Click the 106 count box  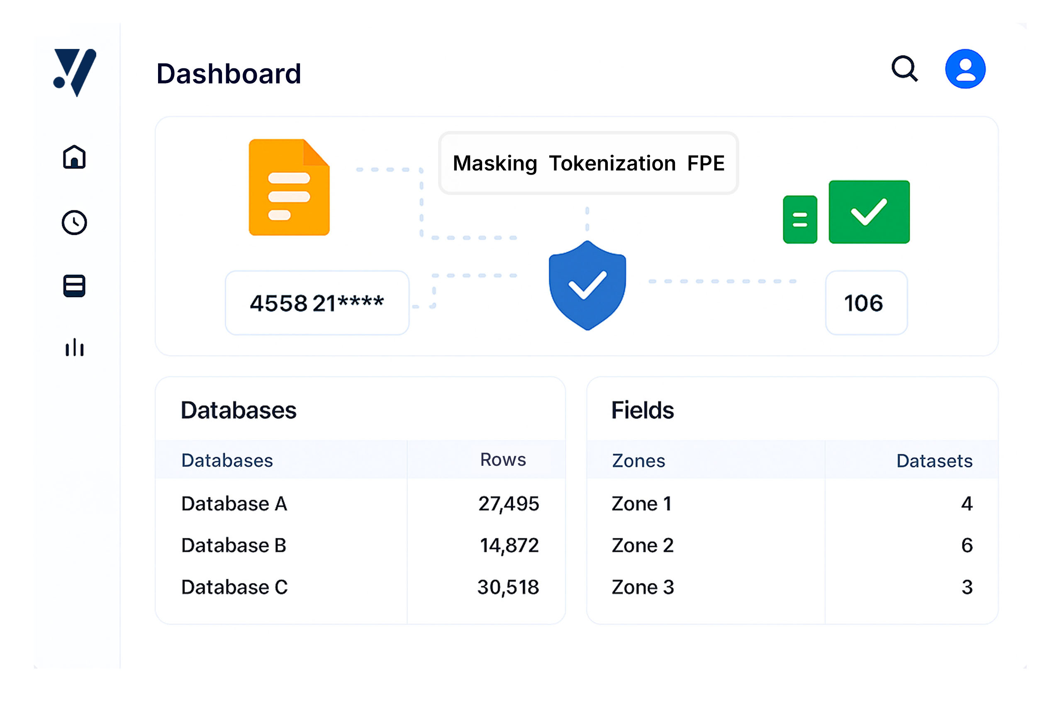click(866, 303)
